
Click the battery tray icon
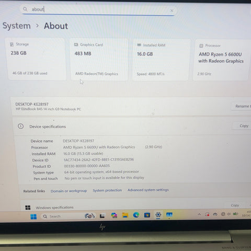point(235,214)
